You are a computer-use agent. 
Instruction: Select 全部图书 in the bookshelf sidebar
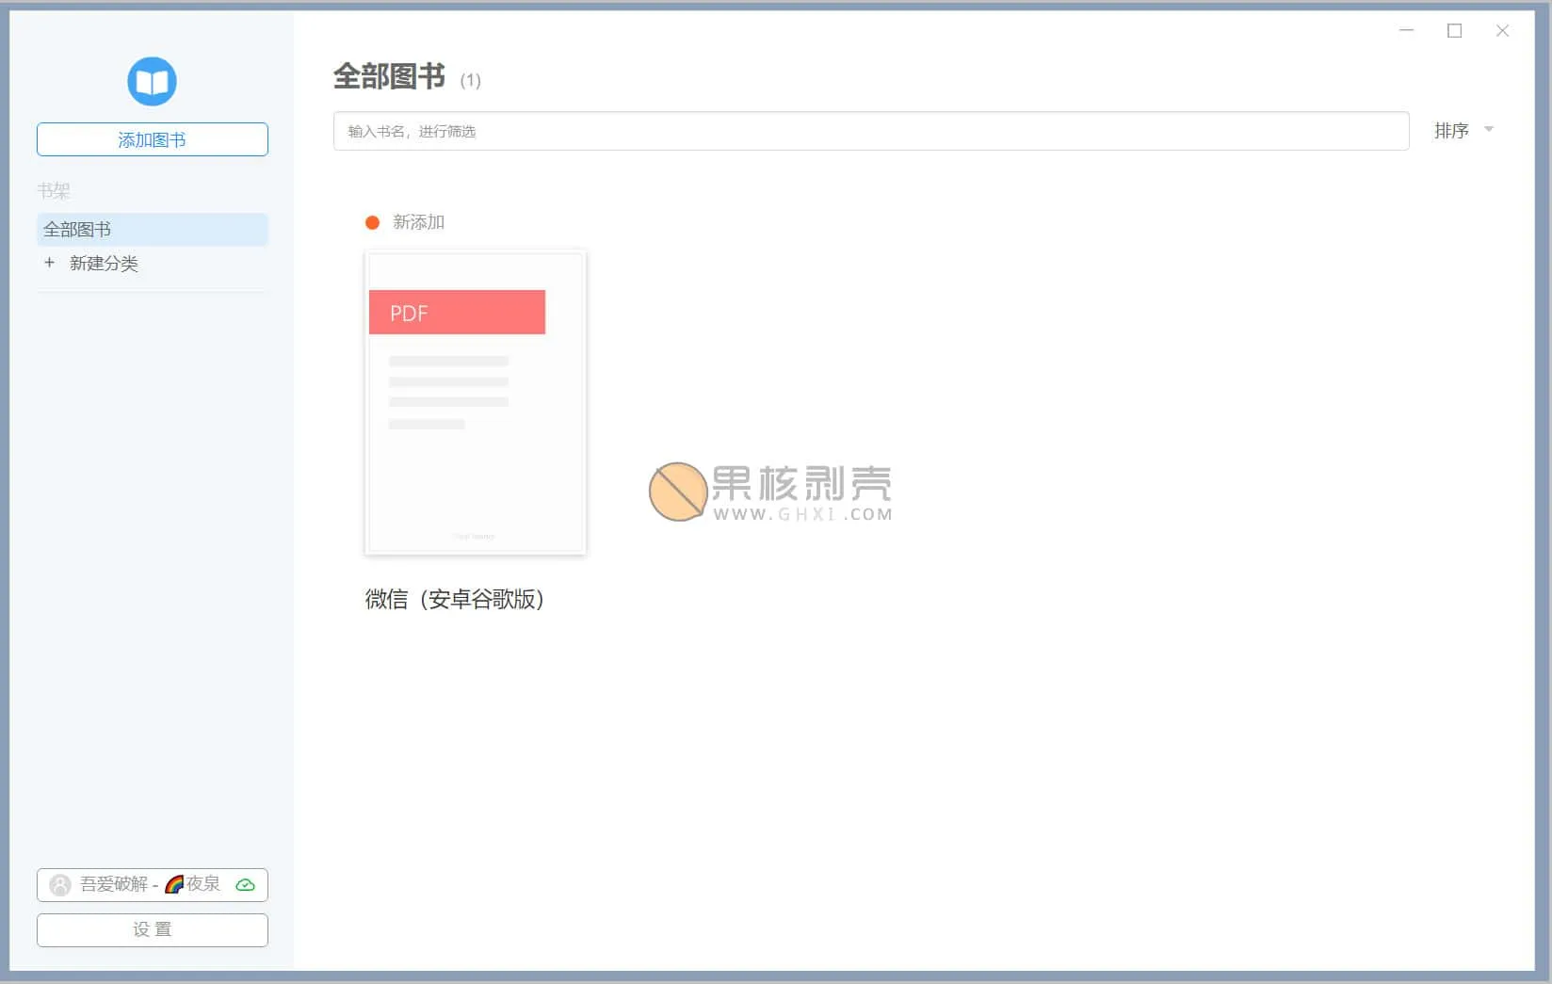(152, 229)
